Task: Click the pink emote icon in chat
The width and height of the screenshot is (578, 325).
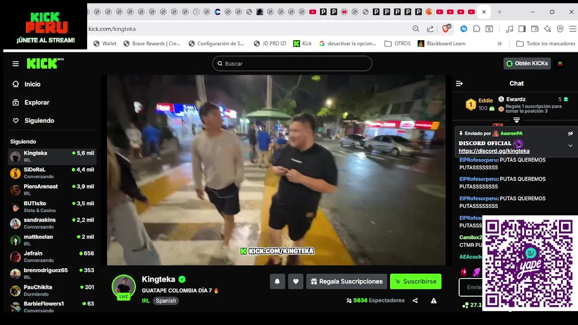Action: click(476, 272)
